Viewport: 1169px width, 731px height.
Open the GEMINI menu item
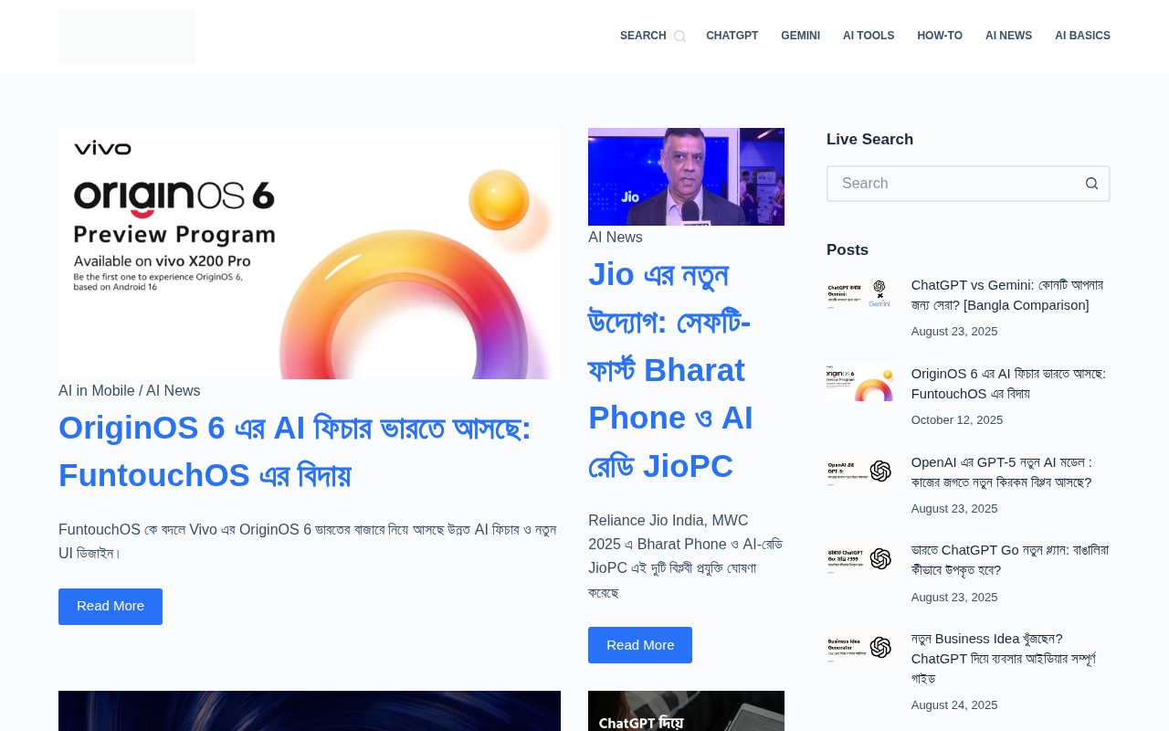(800, 37)
